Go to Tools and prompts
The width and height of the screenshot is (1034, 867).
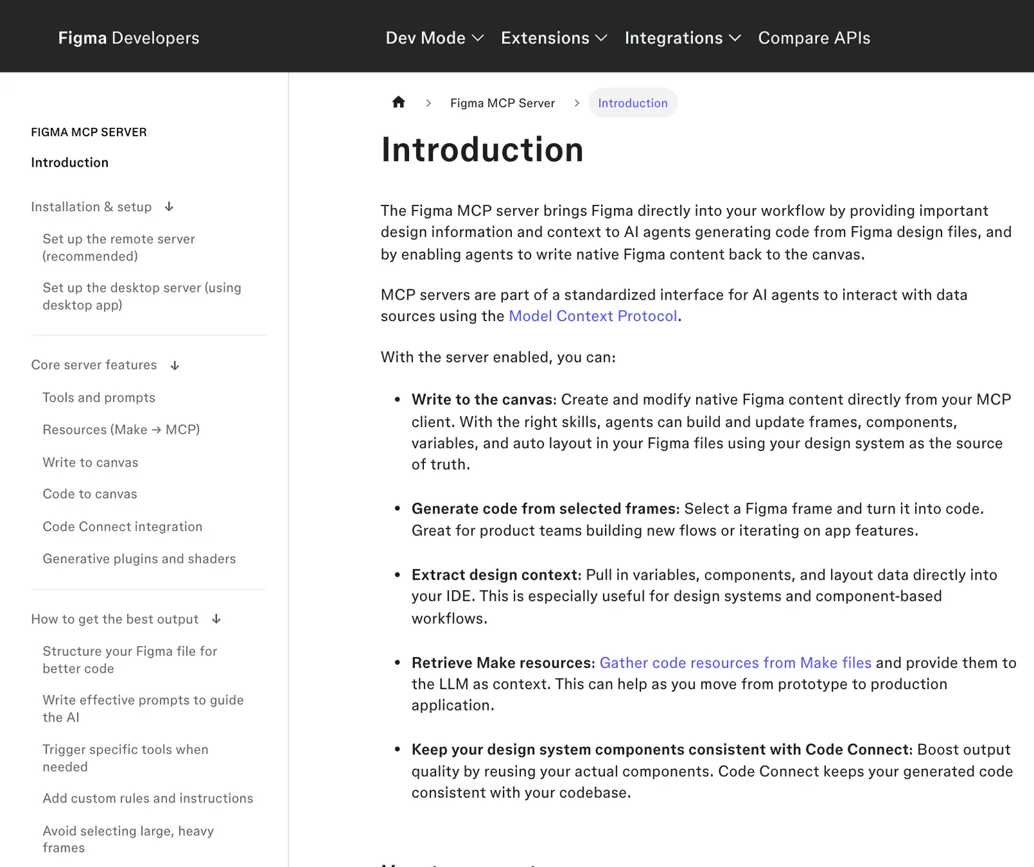pyautogui.click(x=99, y=397)
